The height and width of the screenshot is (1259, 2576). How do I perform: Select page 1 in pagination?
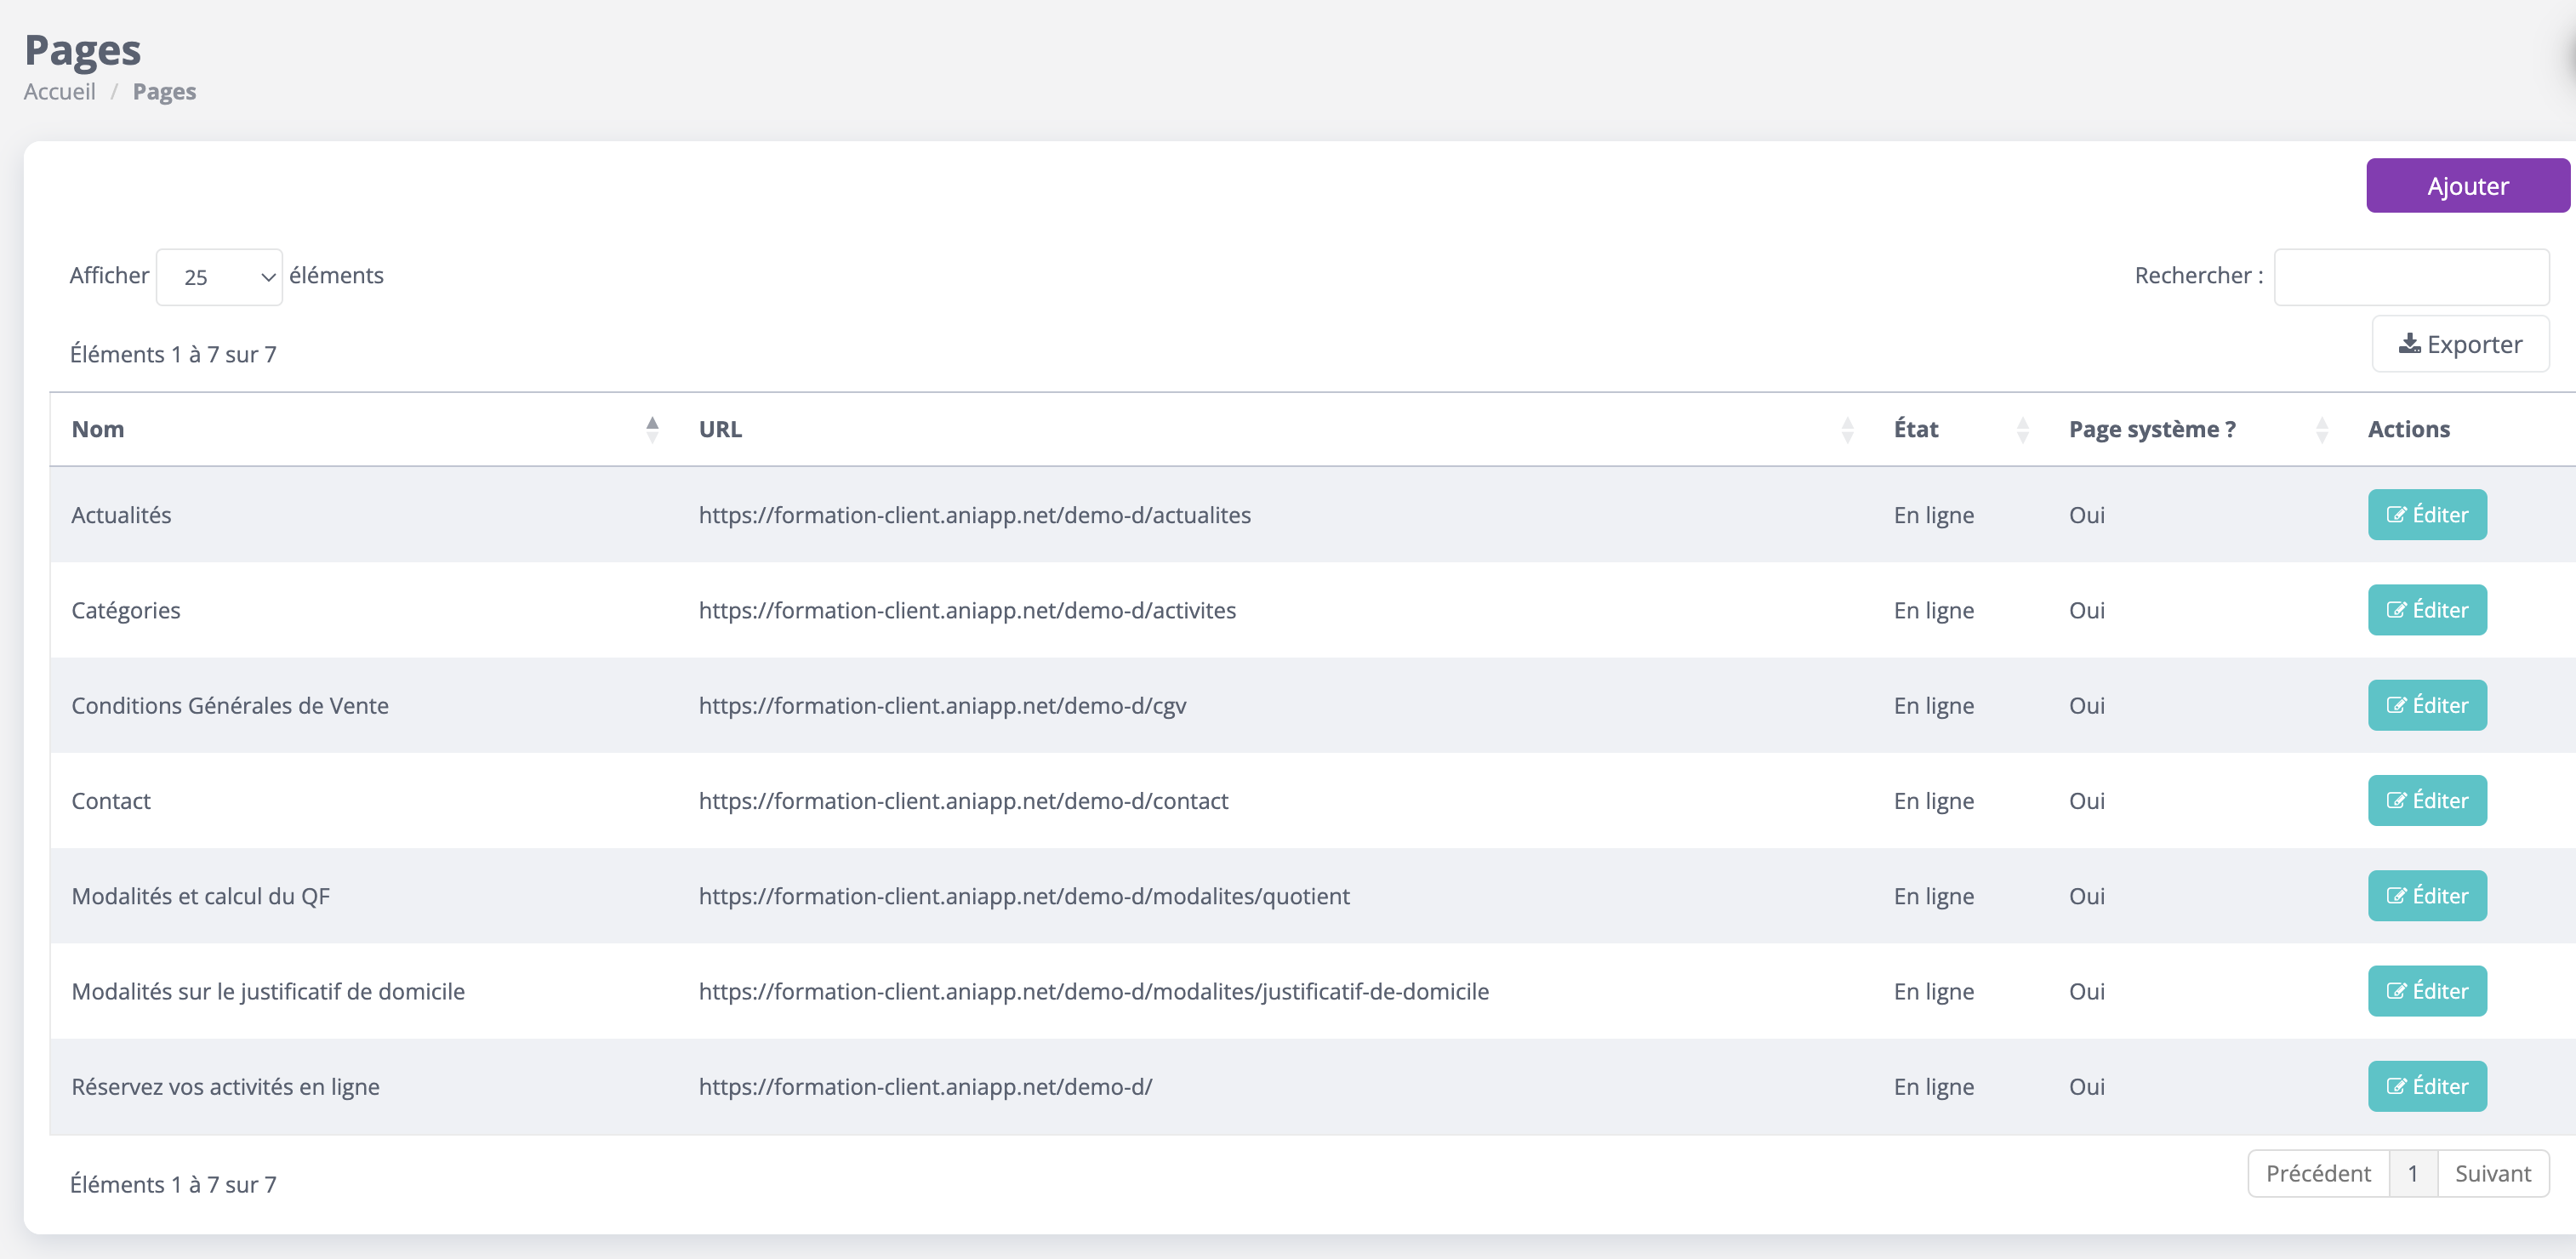click(x=2412, y=1173)
